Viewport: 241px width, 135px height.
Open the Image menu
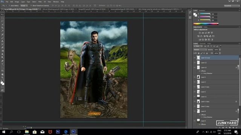[x=17, y=1]
